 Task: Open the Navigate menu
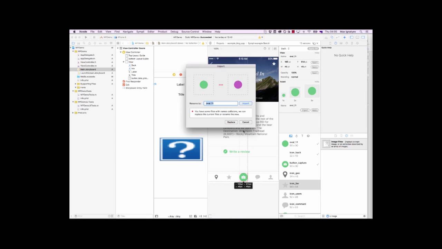tap(128, 31)
